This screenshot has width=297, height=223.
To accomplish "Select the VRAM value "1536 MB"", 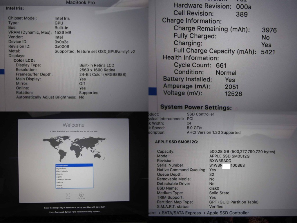I will pyautogui.click(x=63, y=33).
